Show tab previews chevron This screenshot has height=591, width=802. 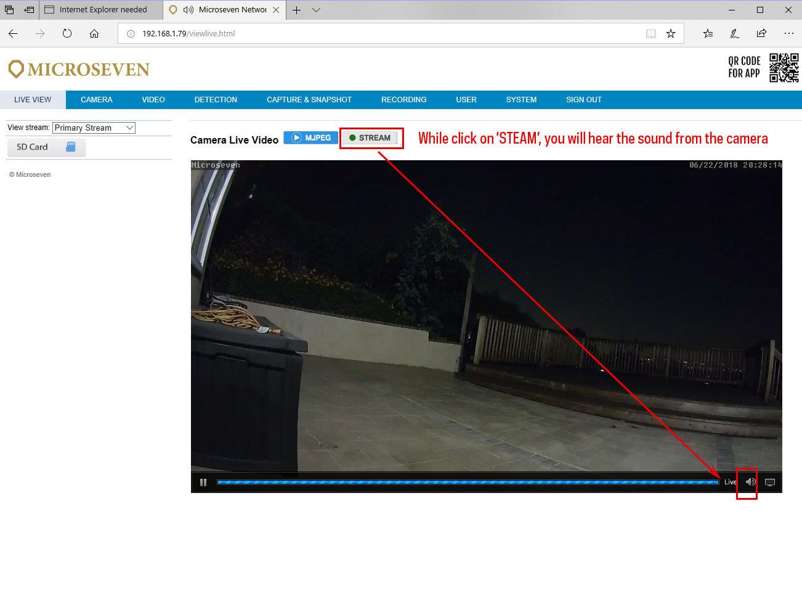coord(316,10)
